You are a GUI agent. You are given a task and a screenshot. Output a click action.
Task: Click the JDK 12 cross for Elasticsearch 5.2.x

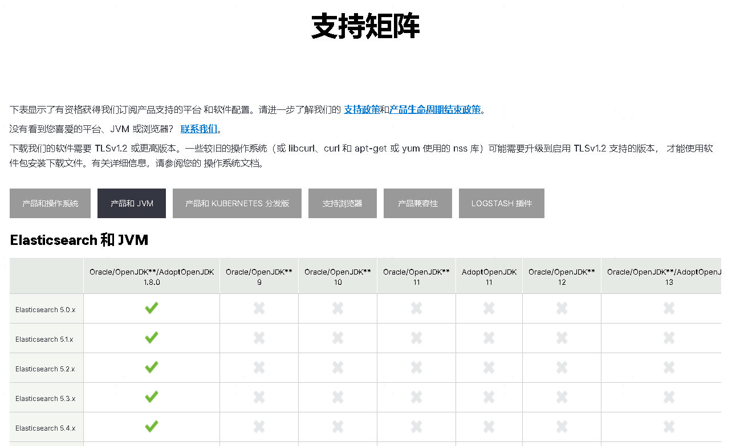pyautogui.click(x=562, y=367)
